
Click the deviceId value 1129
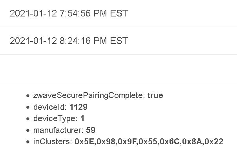[78, 107]
